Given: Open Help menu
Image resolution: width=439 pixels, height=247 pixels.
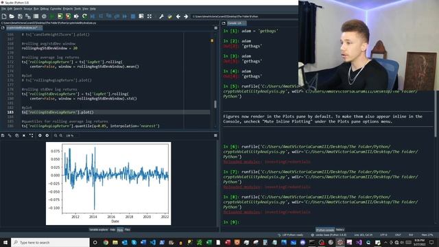Looking at the screenshot, I should coord(93,9).
